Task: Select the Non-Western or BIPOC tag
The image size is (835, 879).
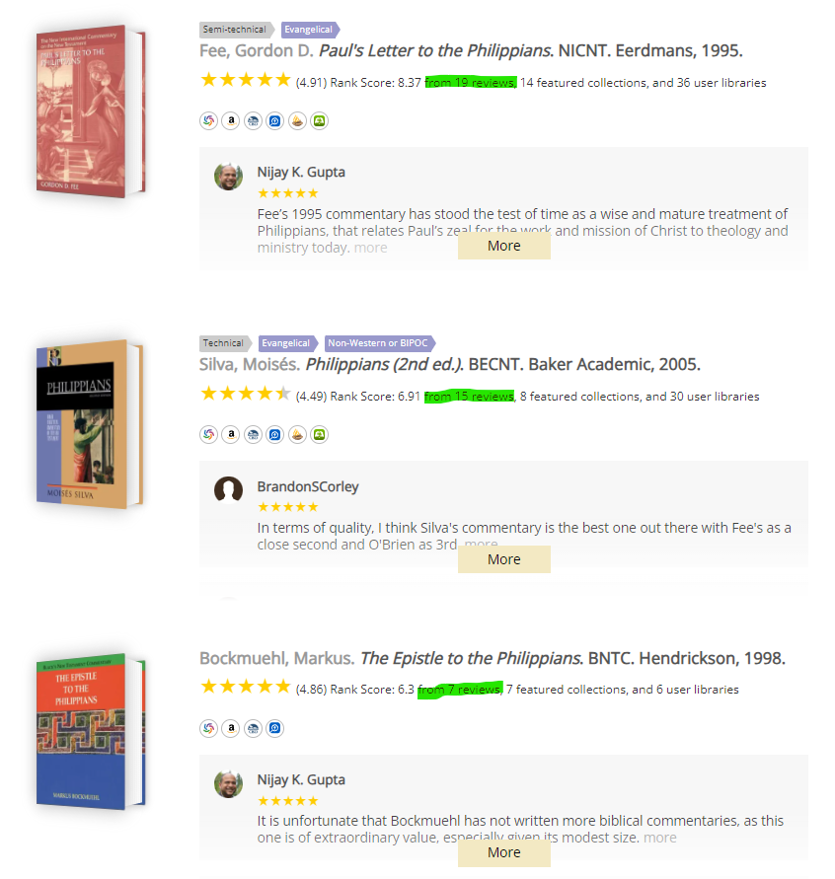Action: point(380,343)
